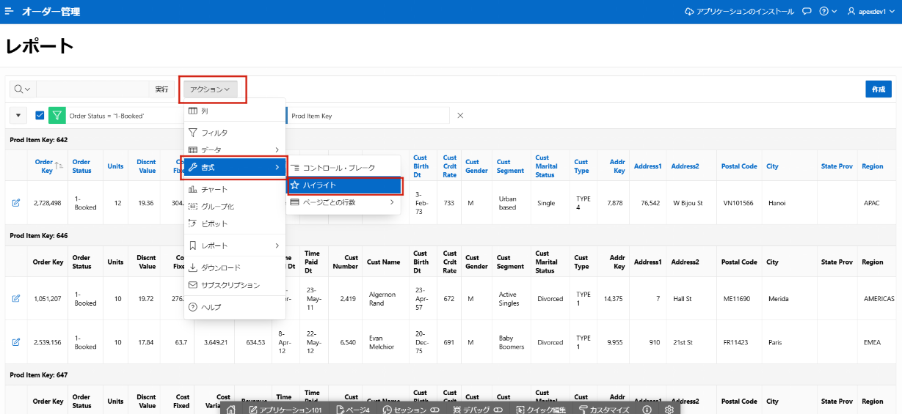Select ヘルプ in the actions menu

(x=234, y=307)
